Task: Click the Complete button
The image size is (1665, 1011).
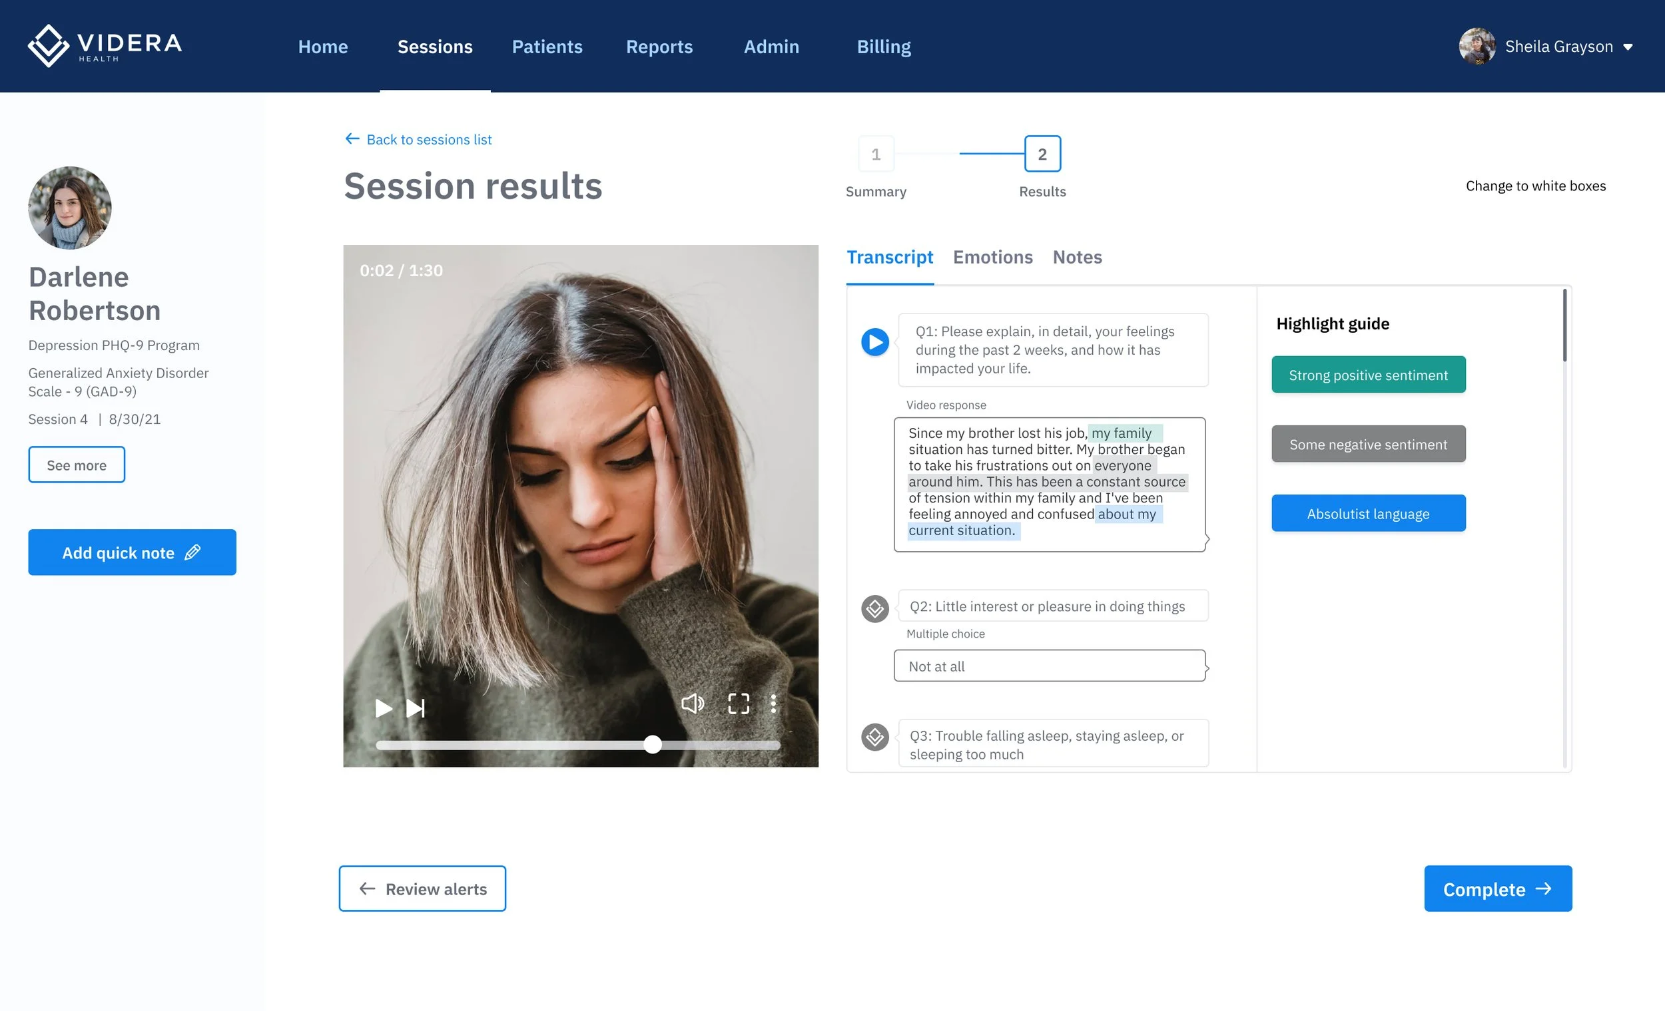Action: click(1498, 888)
